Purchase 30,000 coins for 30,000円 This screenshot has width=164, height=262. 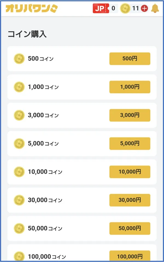[130, 200]
